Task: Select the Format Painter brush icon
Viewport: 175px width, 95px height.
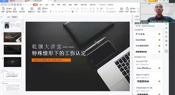Action: point(14,9)
